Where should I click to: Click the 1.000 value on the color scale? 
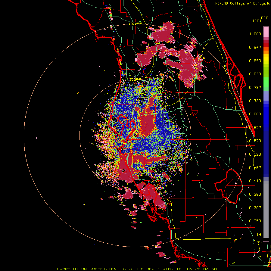tap(255, 34)
